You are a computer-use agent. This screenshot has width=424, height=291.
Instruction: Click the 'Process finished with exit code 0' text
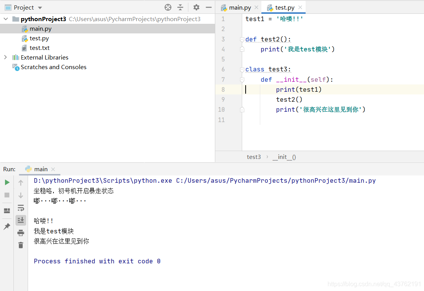click(97, 261)
